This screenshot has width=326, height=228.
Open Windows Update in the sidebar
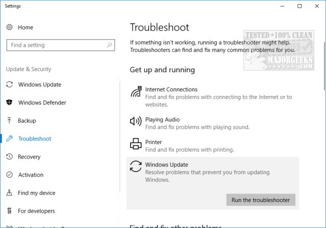coord(40,85)
